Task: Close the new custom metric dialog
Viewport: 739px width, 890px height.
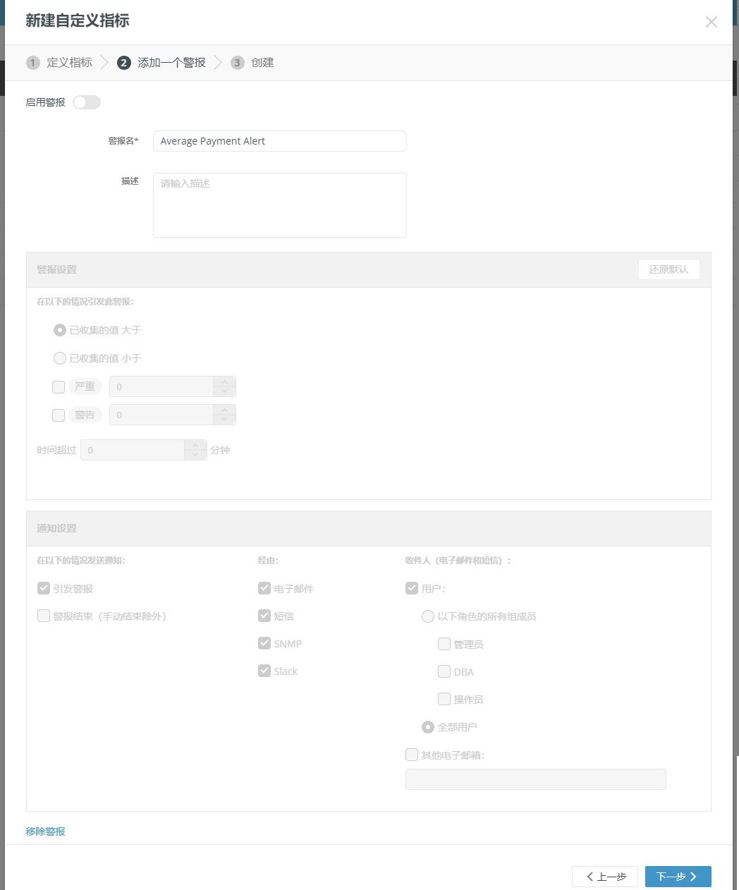Action: pos(711,22)
